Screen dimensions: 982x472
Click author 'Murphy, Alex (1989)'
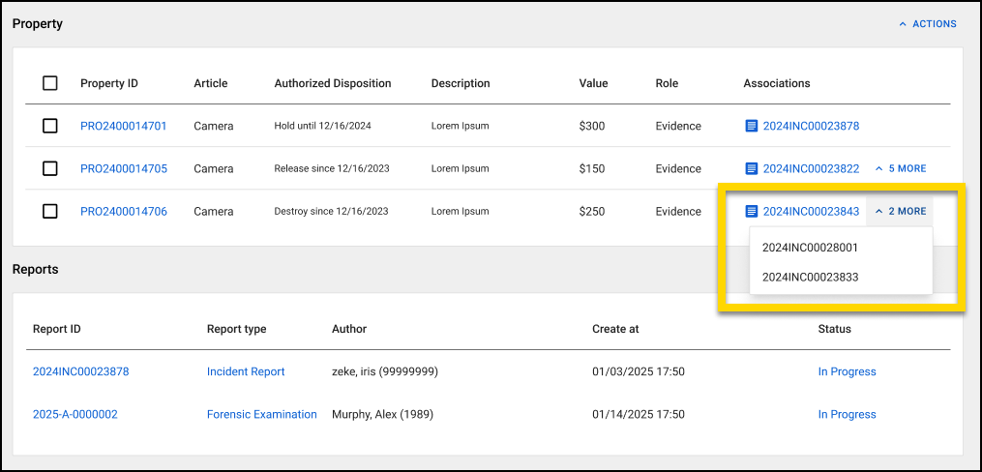coord(382,414)
